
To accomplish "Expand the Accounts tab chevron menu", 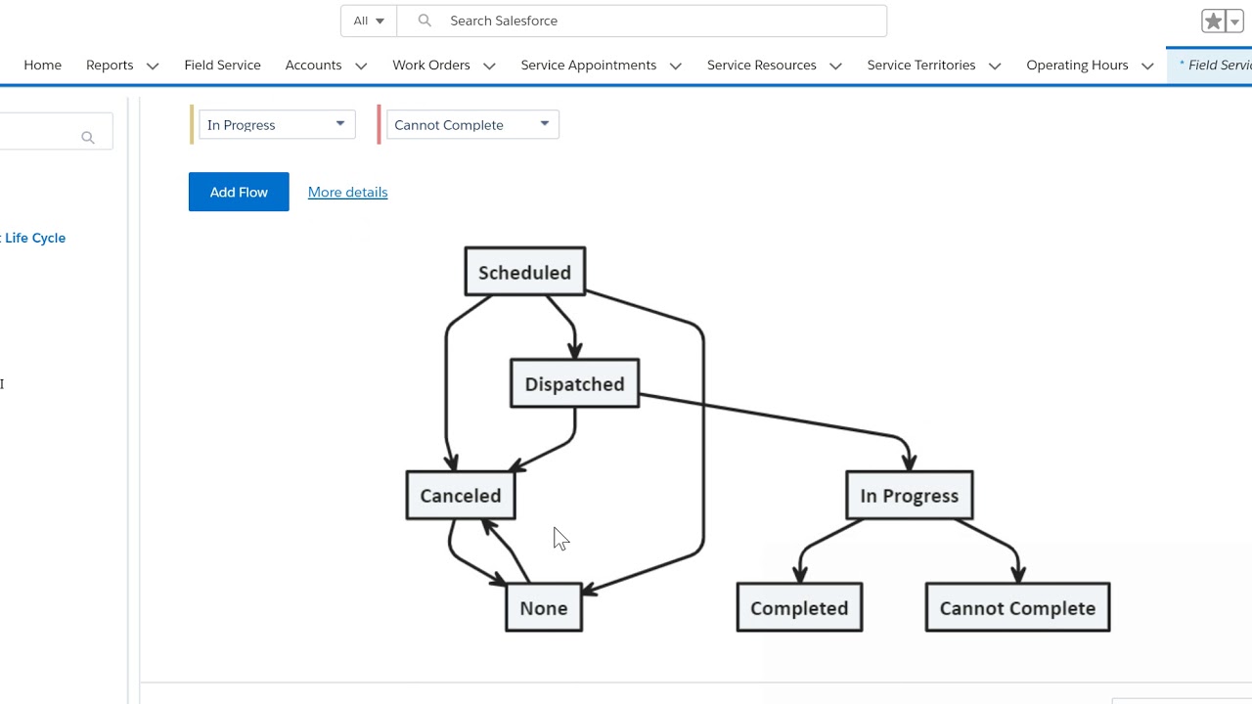I will click(x=361, y=66).
